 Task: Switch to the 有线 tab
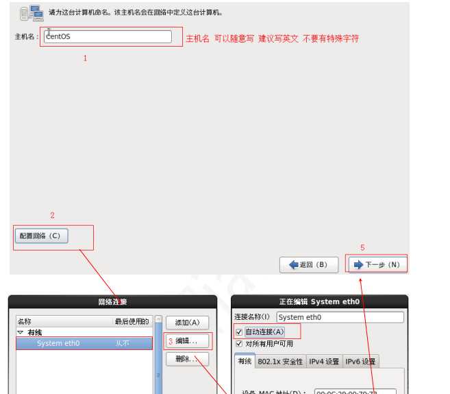point(245,361)
